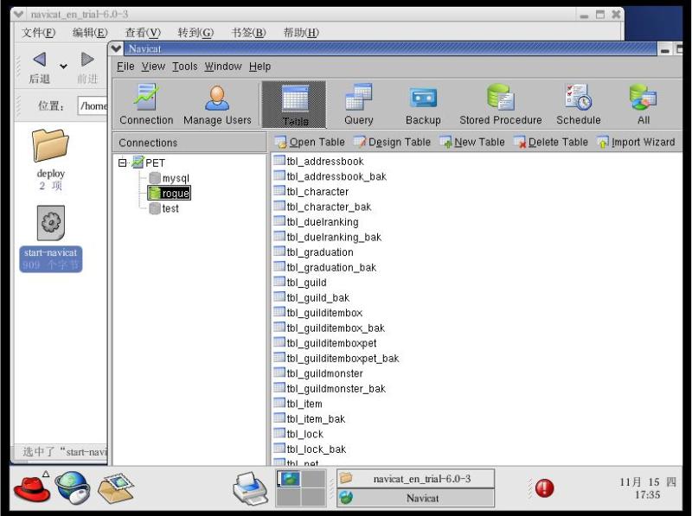Collapse the PET connection tree node

pos(123,162)
